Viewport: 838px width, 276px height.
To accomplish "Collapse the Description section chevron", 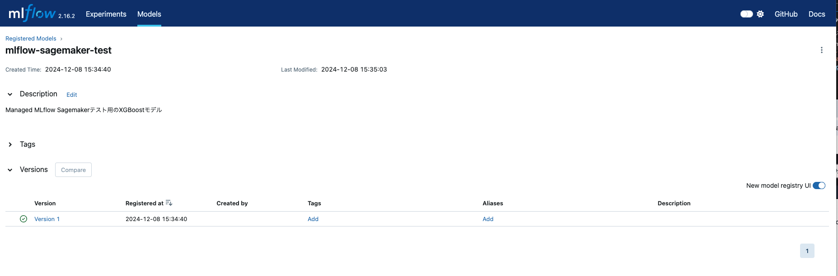I will (10, 94).
